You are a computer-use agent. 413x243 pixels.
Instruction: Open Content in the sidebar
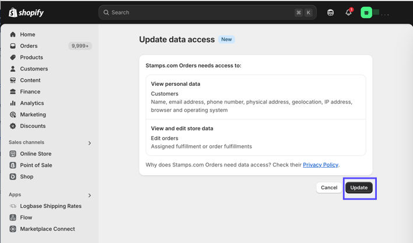[x=30, y=80]
